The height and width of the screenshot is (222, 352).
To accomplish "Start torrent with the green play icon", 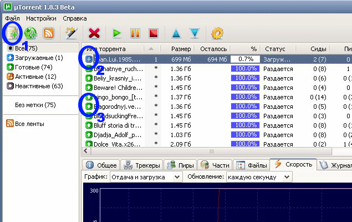I will click(x=117, y=33).
